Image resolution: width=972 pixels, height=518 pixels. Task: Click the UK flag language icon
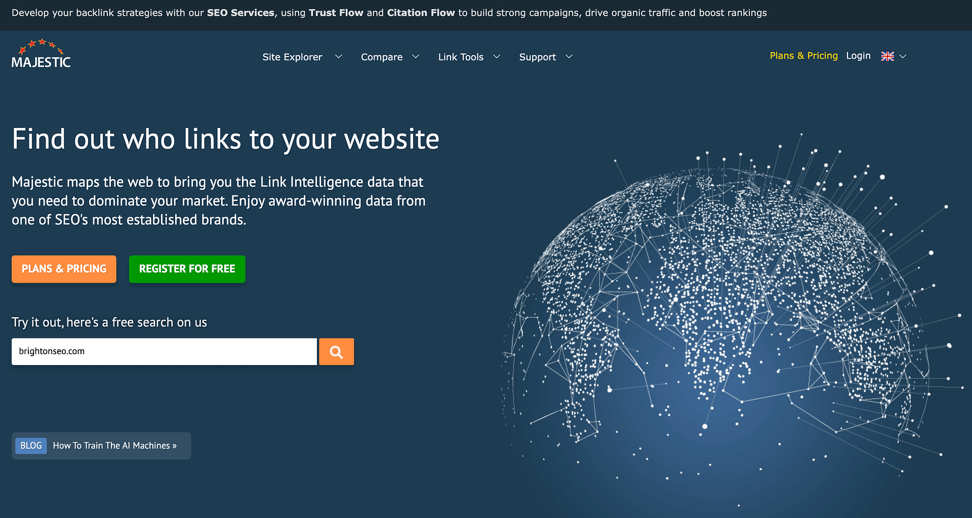coord(887,56)
